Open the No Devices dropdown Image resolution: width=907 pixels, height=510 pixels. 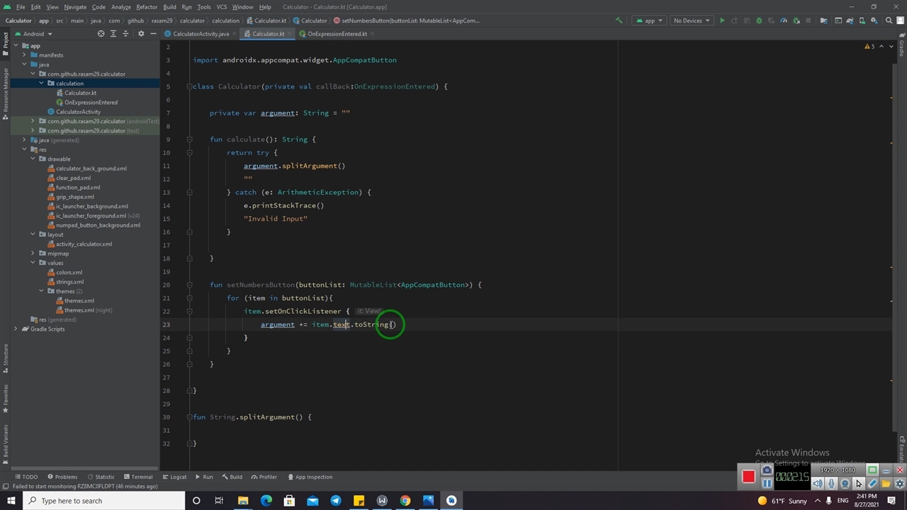pos(691,21)
